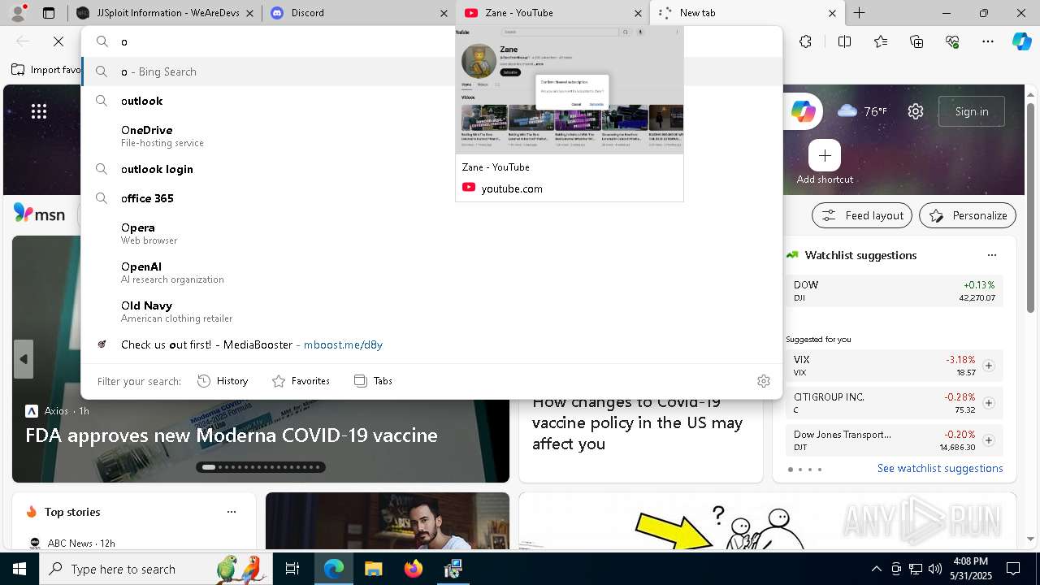Close the Zane - YouTube tab
The height and width of the screenshot is (585, 1040).
pos(638,13)
